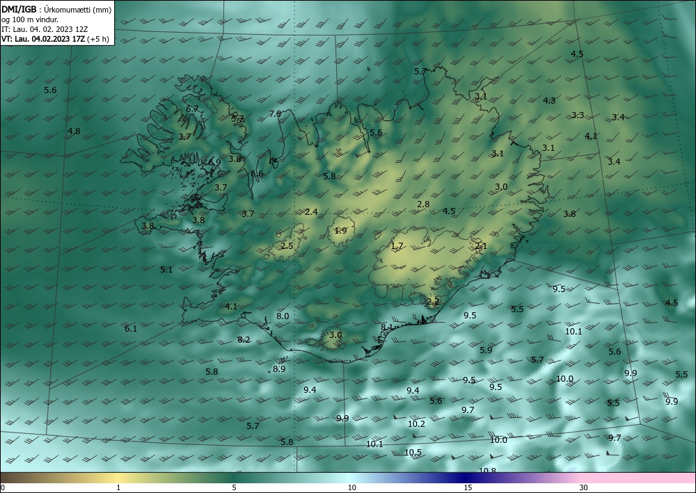Viewport: 696px width, 493px height.
Task: Click the title text 'DMI/IGB : Úrkomumætti (mm)'
Action: point(56,9)
